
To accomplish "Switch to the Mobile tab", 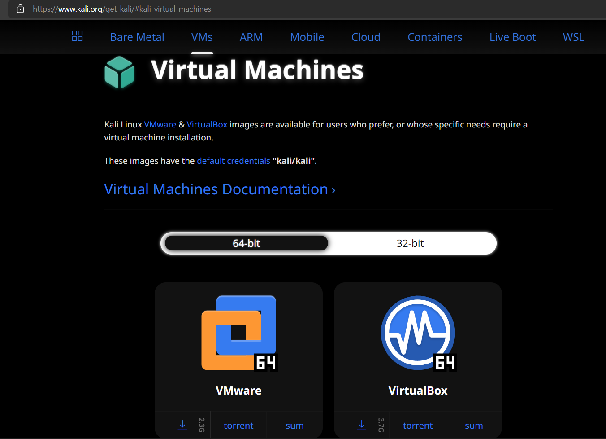I will pos(307,37).
